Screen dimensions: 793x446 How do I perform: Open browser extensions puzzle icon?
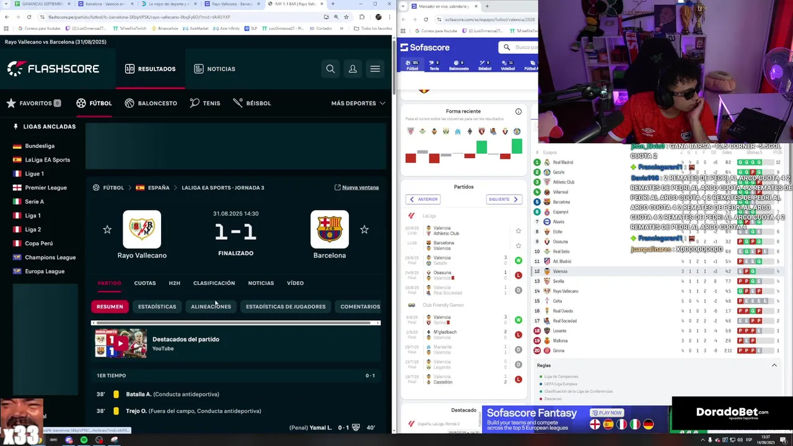point(362,17)
